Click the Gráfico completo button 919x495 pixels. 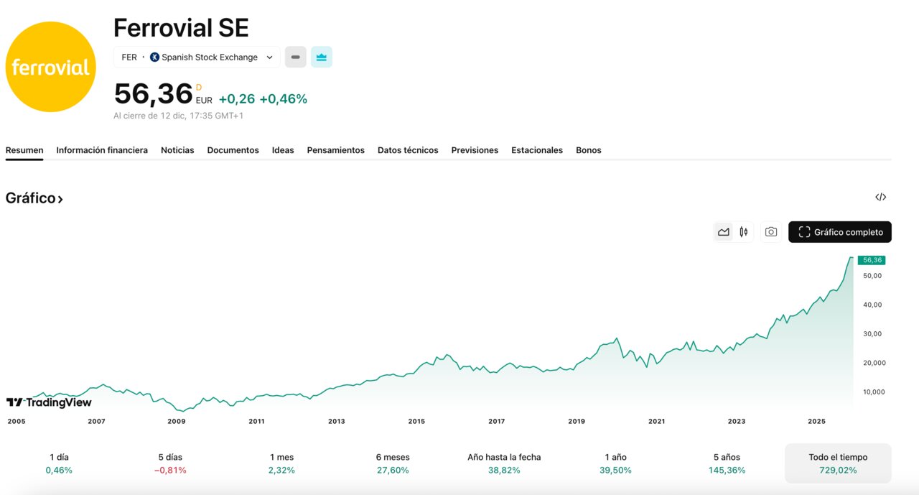(x=839, y=231)
